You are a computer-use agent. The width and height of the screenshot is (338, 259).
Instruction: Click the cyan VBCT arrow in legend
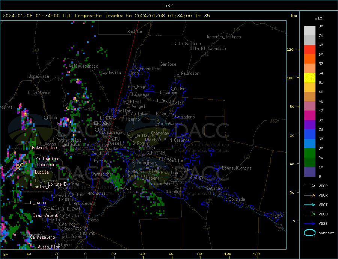coord(309,204)
